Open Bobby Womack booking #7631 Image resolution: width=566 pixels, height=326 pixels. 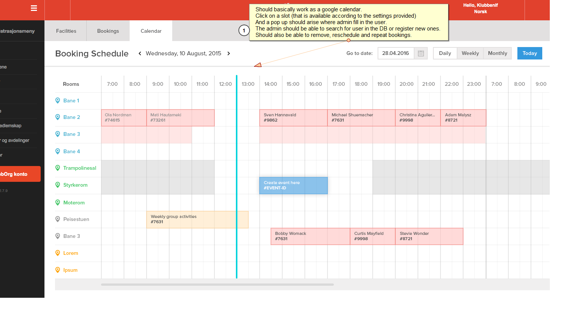311,236
